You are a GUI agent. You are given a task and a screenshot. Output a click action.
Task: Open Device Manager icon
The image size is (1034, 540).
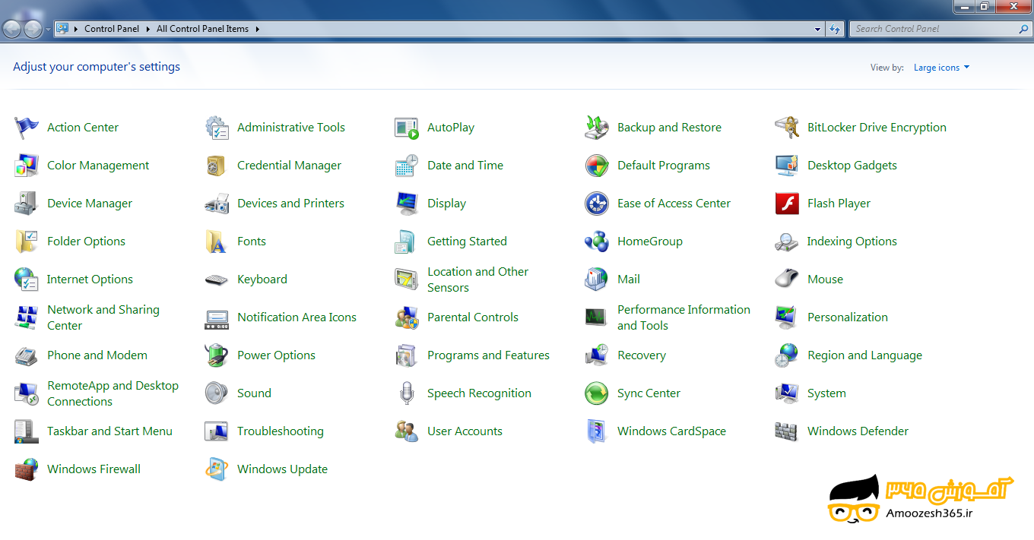(x=27, y=204)
